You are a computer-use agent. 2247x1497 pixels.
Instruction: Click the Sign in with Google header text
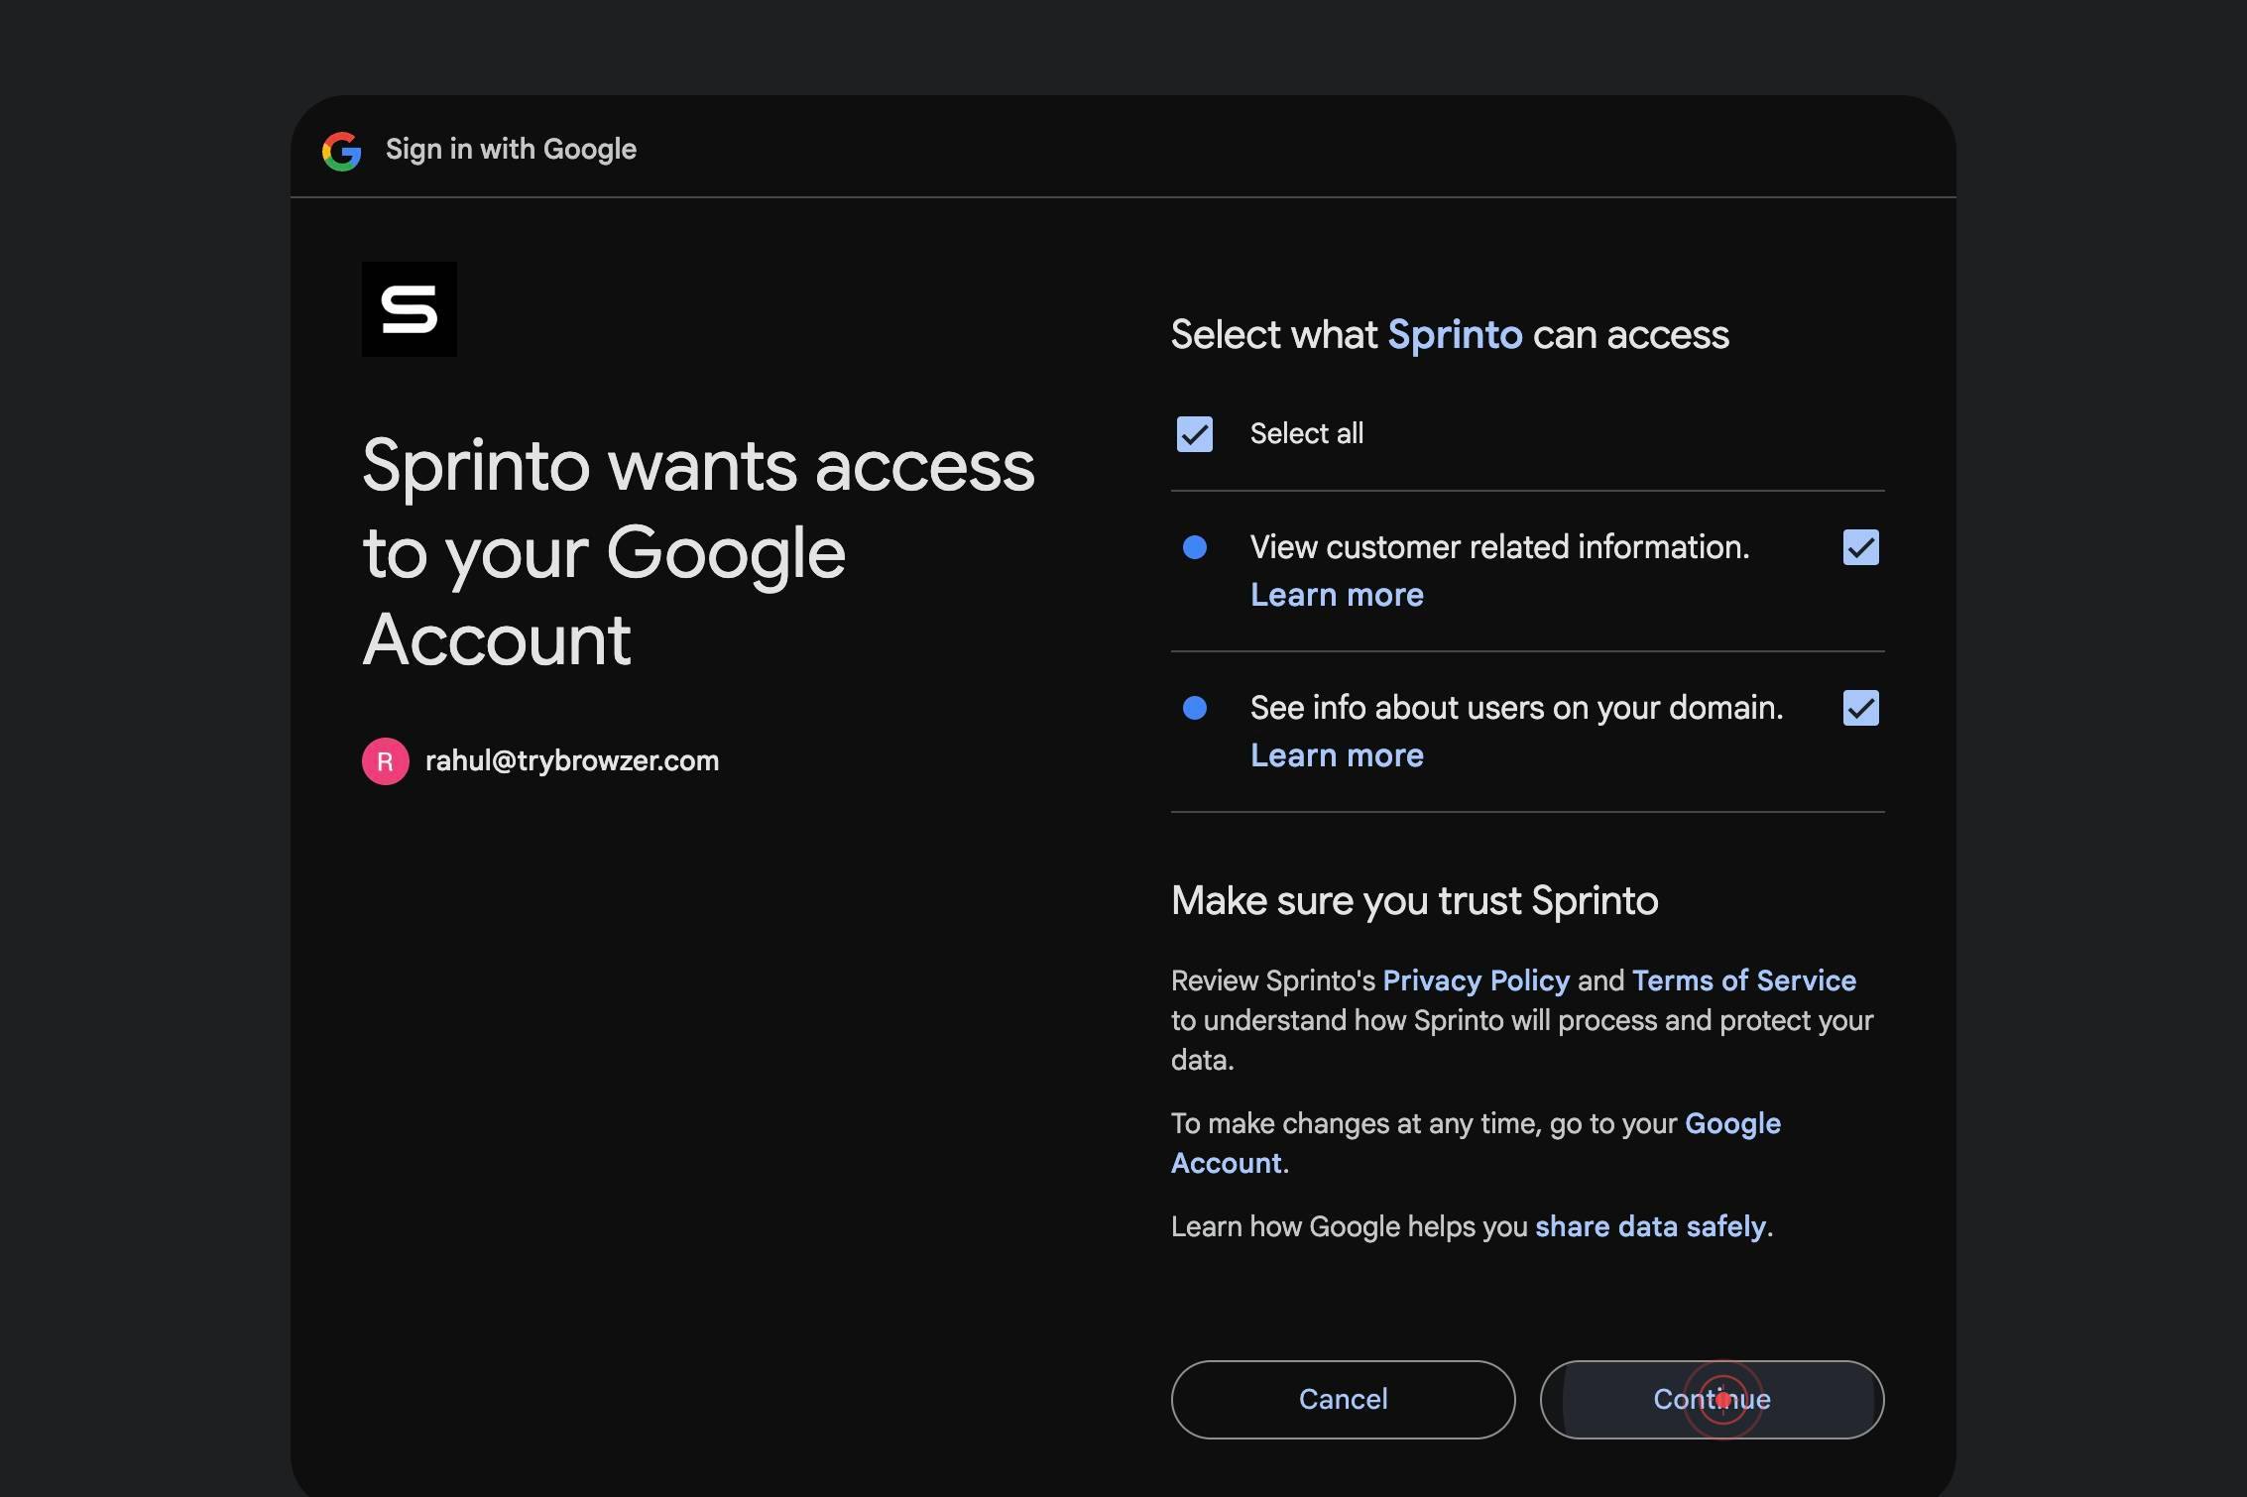(x=511, y=150)
